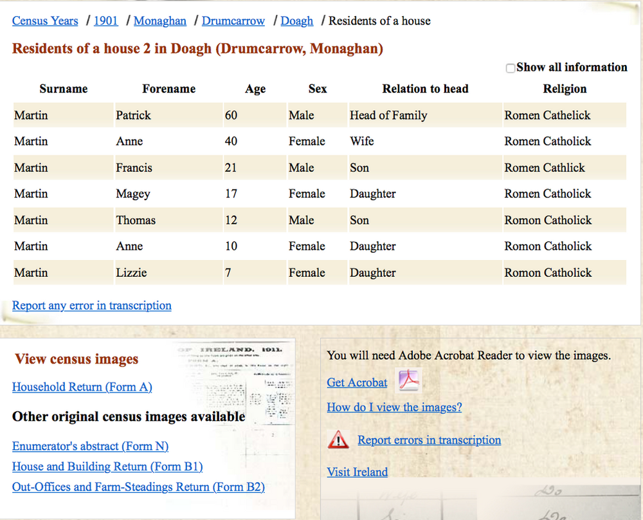Open How do I view the images?
Viewport: 643px width, 520px height.
[394, 407]
